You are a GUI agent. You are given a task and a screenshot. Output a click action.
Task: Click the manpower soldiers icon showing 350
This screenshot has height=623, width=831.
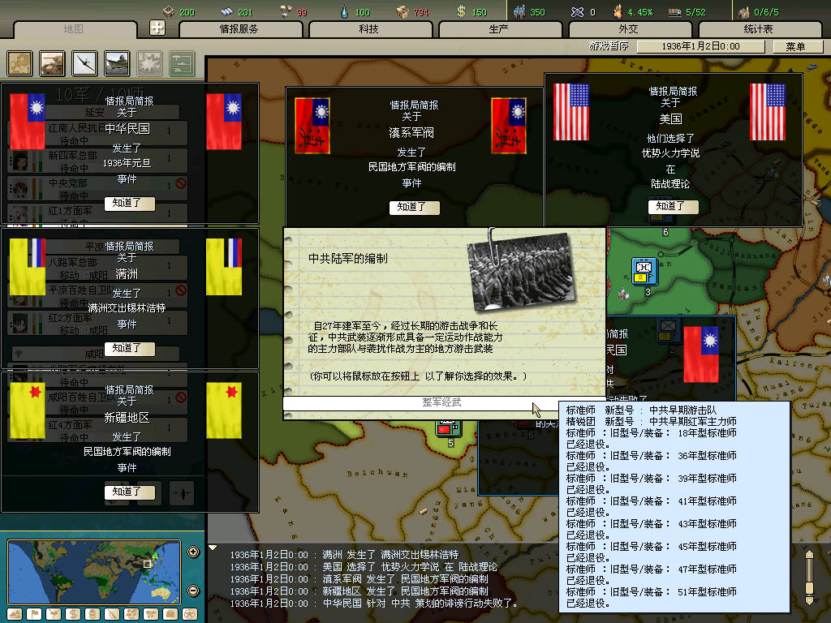tap(519, 11)
